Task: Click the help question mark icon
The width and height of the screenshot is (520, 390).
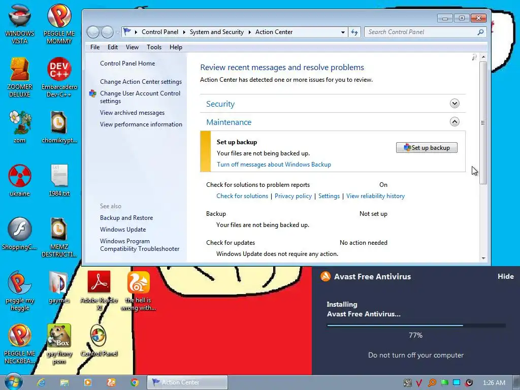Action: point(474,57)
